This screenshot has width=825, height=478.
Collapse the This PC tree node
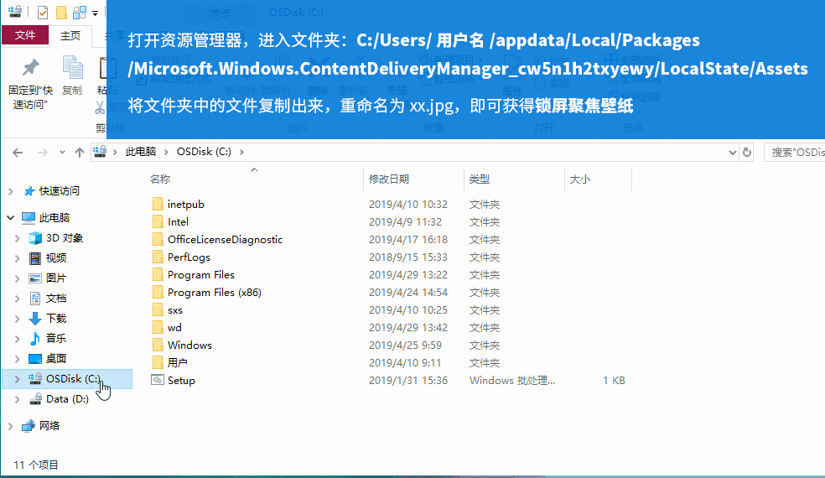click(11, 218)
